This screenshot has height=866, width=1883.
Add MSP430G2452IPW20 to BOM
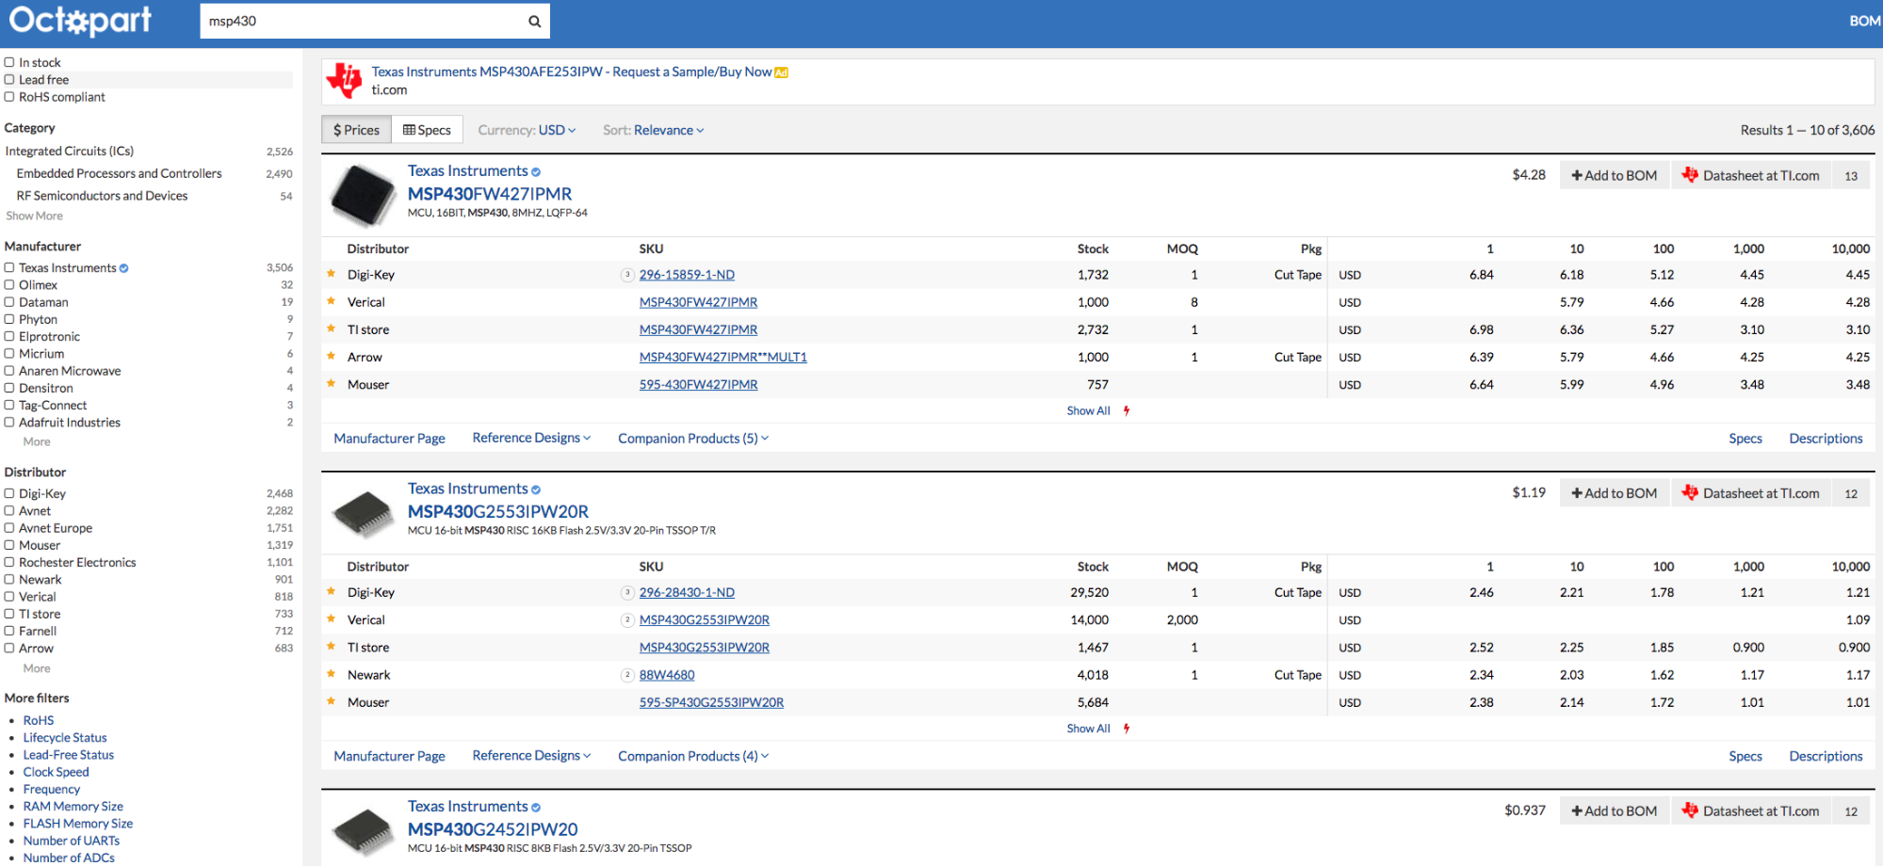pyautogui.click(x=1615, y=810)
